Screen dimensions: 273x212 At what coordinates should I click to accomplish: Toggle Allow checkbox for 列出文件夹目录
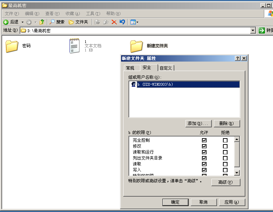(204, 158)
